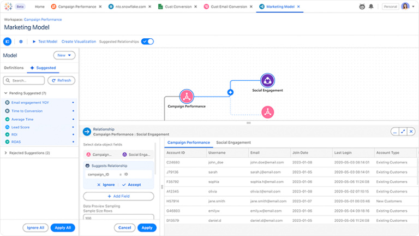
Task: Click the Sample Size Rows input
Action: 118,217
